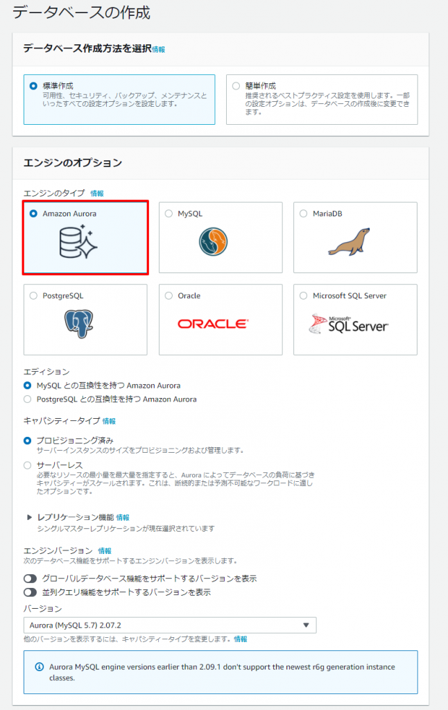Click the Microsoft SQL Server logo
The height and width of the screenshot is (710, 448).
point(348,324)
